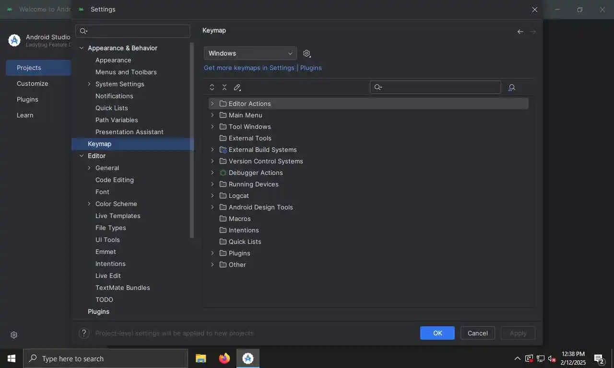Screen dimensions: 614x368
Task: Open the notification center icon
Action: pos(599,358)
